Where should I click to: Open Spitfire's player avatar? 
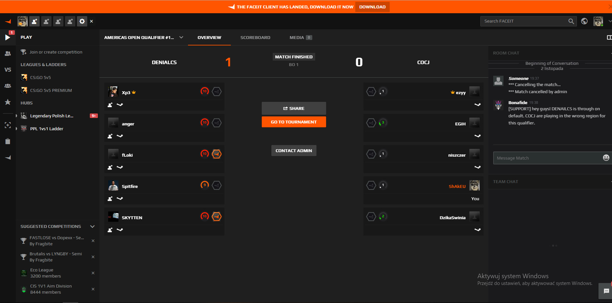[x=113, y=185]
